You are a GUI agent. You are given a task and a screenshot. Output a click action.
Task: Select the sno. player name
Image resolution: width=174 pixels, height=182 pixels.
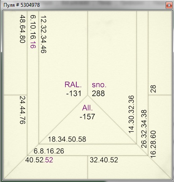99,85
